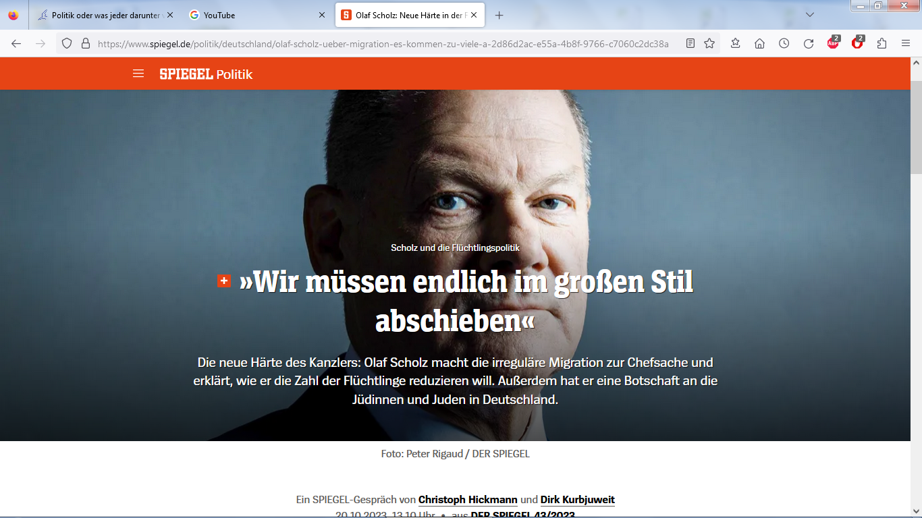Close the Olaf Scholz tab
The image size is (922, 518).
474,15
